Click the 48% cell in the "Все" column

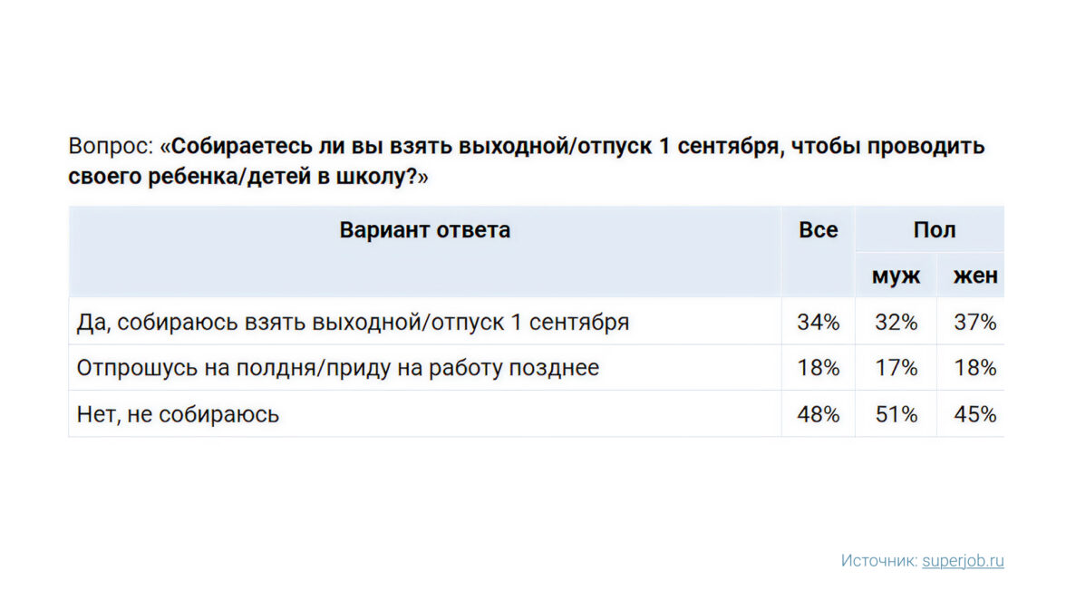tap(818, 414)
